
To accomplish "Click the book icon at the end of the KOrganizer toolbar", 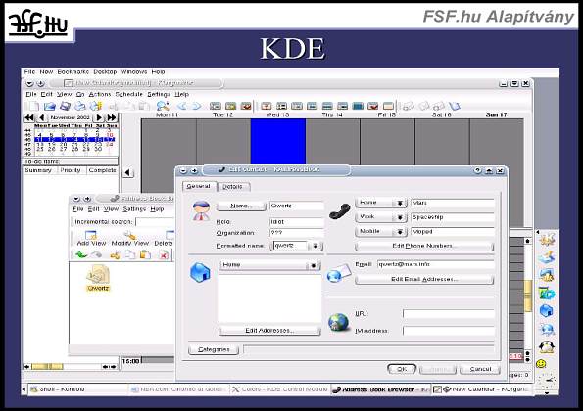I will coord(455,107).
